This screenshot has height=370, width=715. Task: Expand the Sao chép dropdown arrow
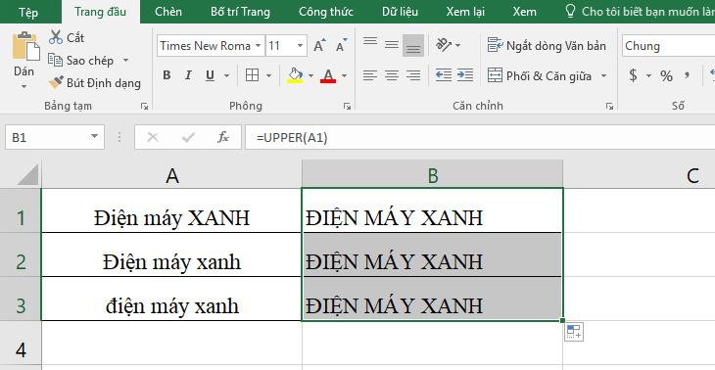[x=125, y=60]
